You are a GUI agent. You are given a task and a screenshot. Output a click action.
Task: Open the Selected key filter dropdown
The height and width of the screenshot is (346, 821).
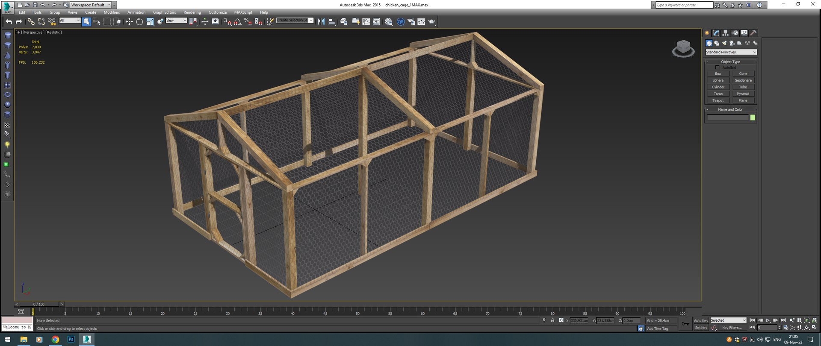(728, 320)
